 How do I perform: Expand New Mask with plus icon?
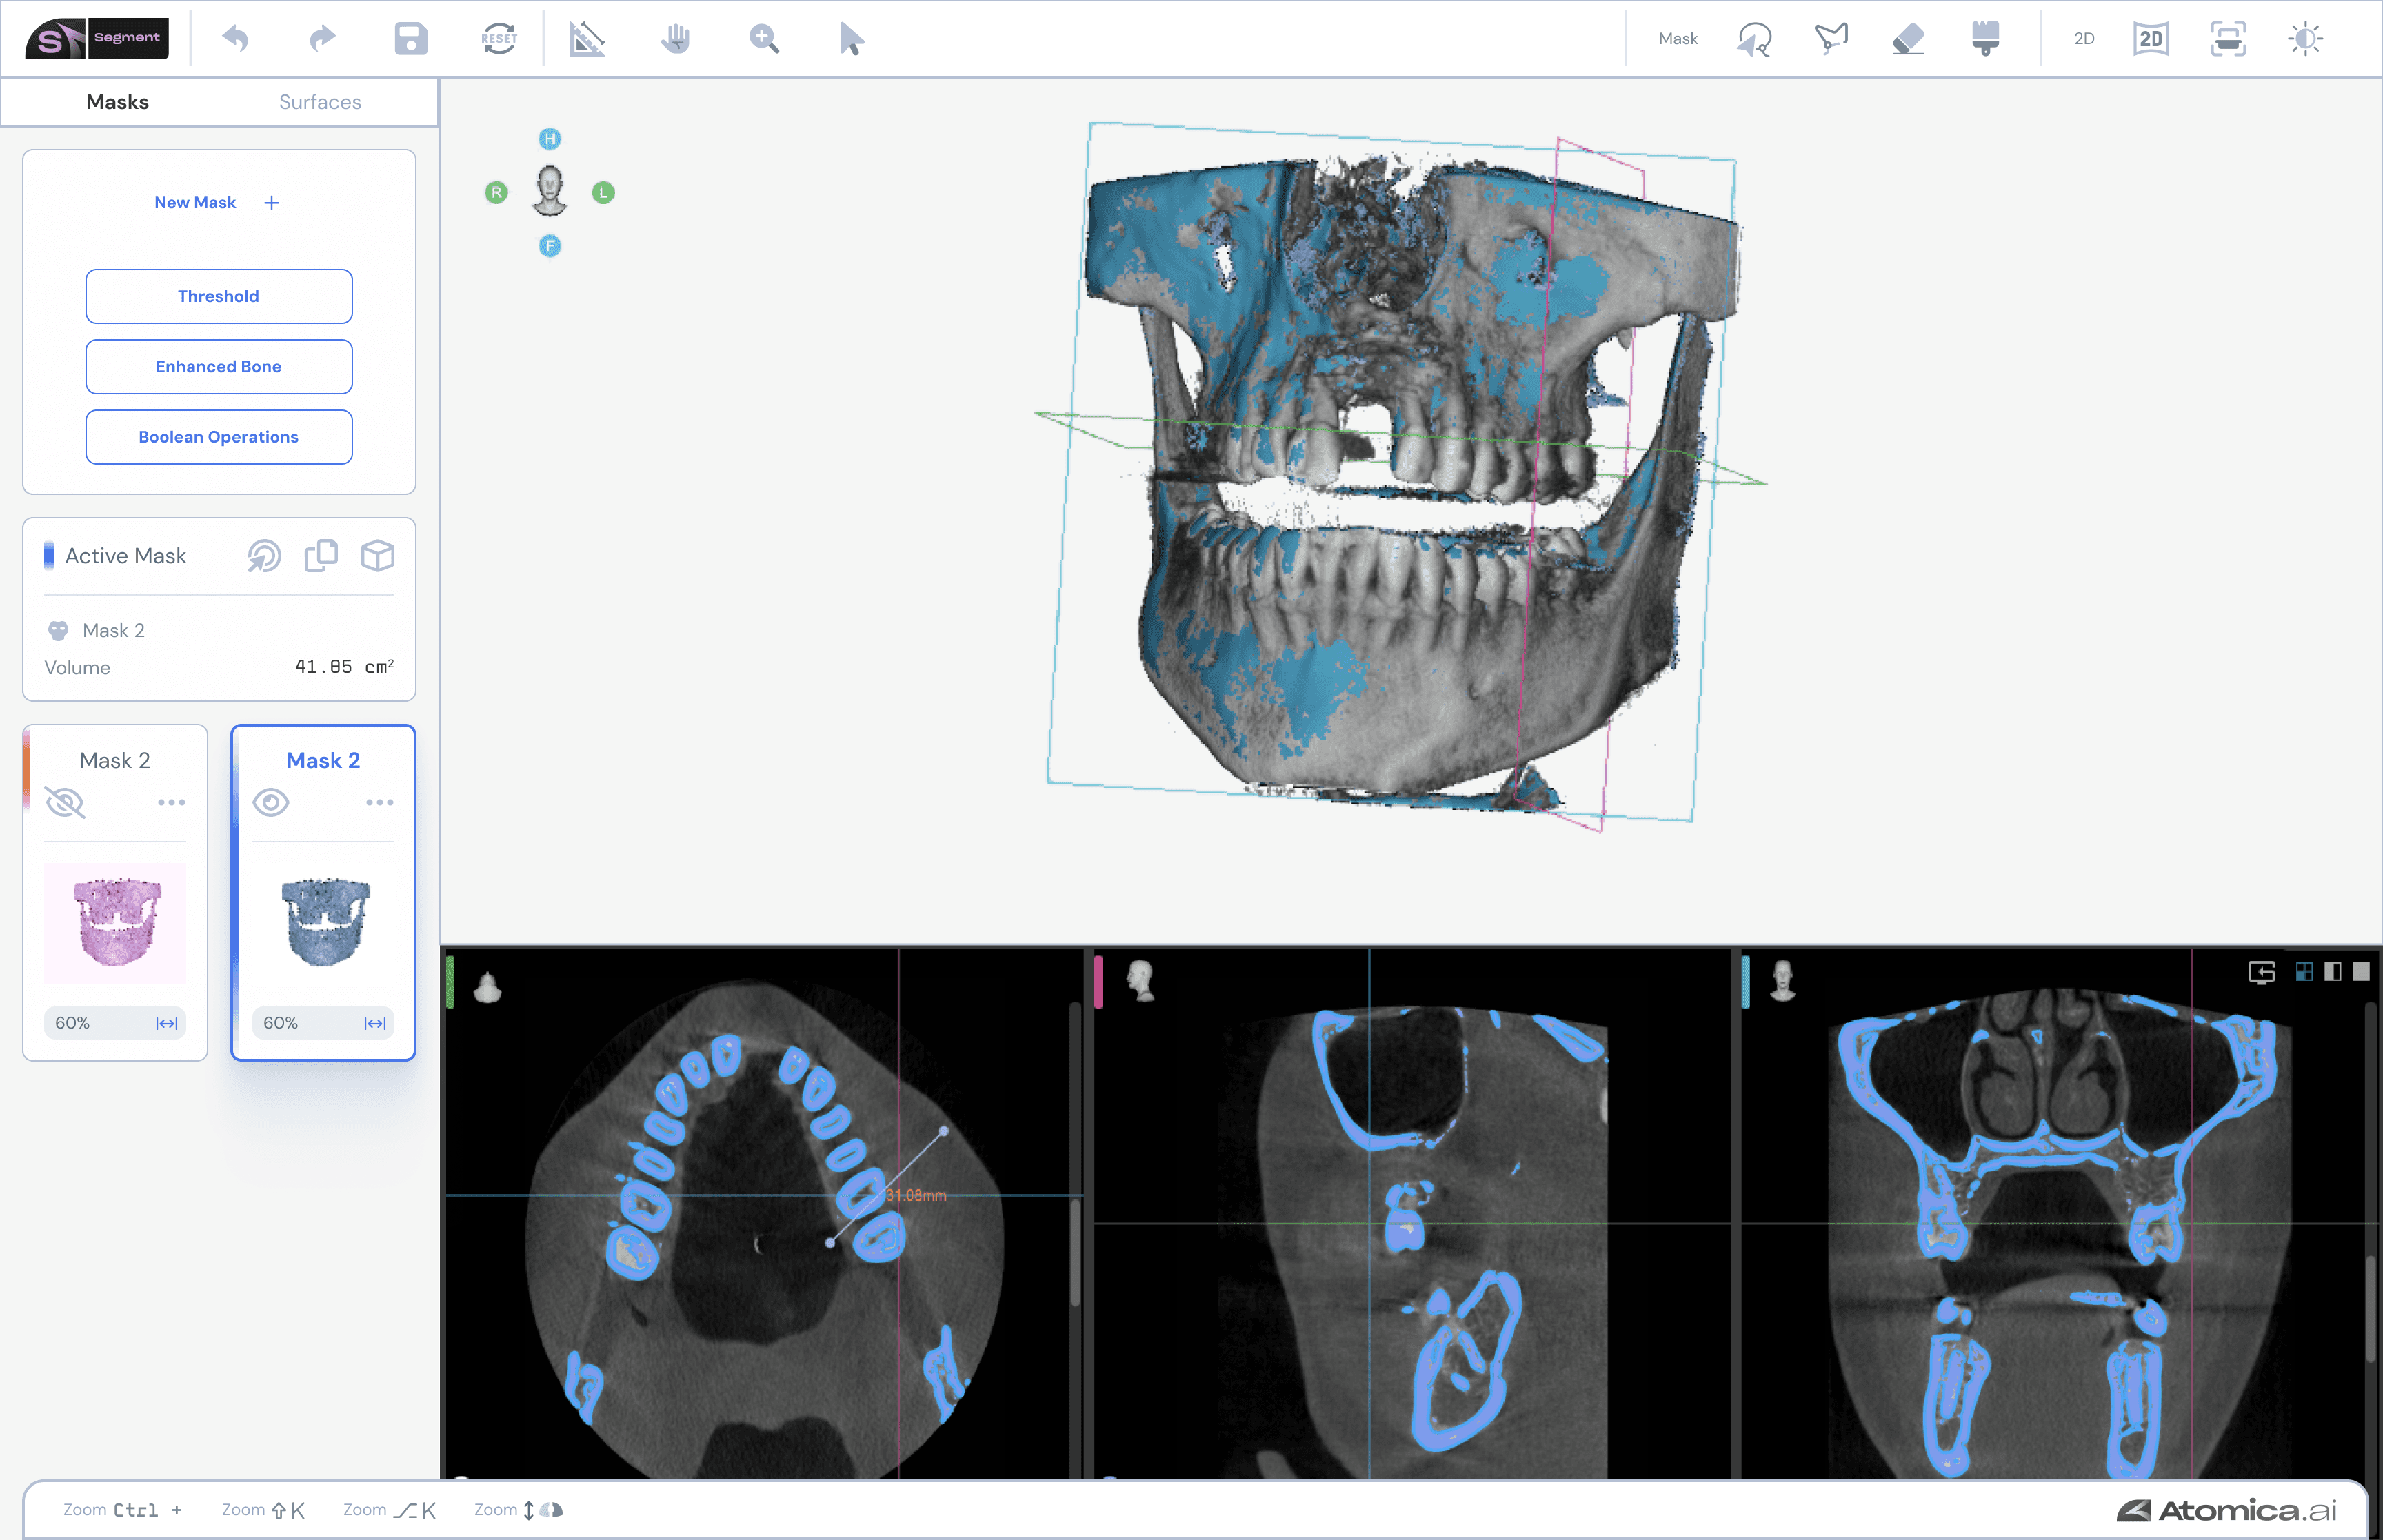271,203
